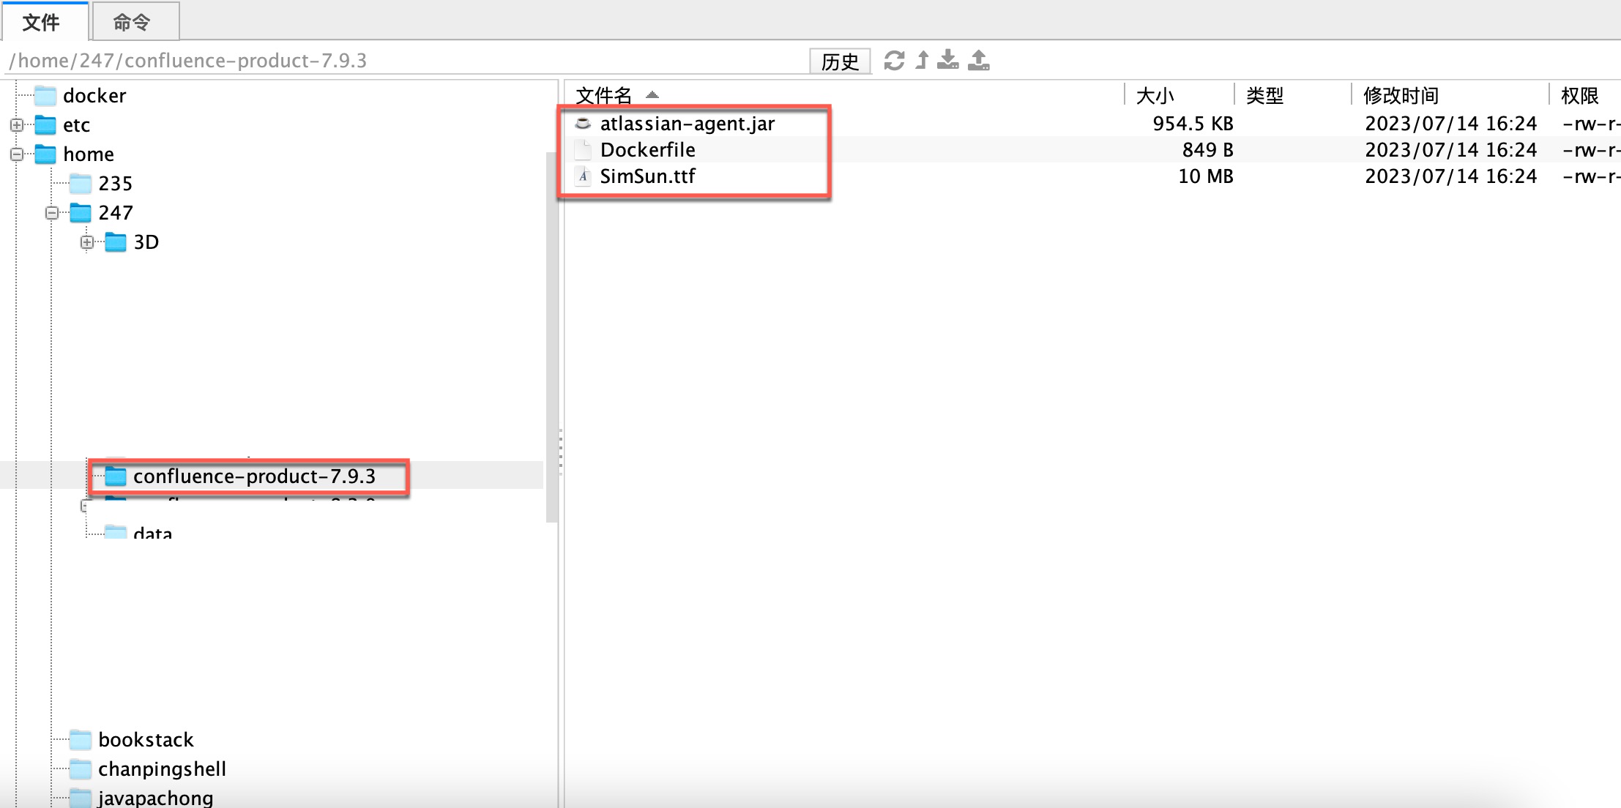Screen dimensions: 1621x808
Task: Click the 247 folder icon
Action: pos(81,213)
